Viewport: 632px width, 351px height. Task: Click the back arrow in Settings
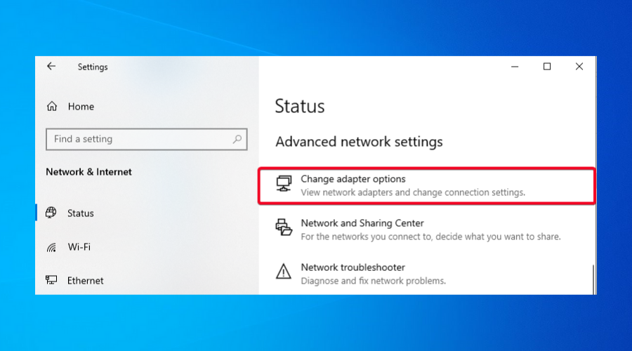coord(51,67)
